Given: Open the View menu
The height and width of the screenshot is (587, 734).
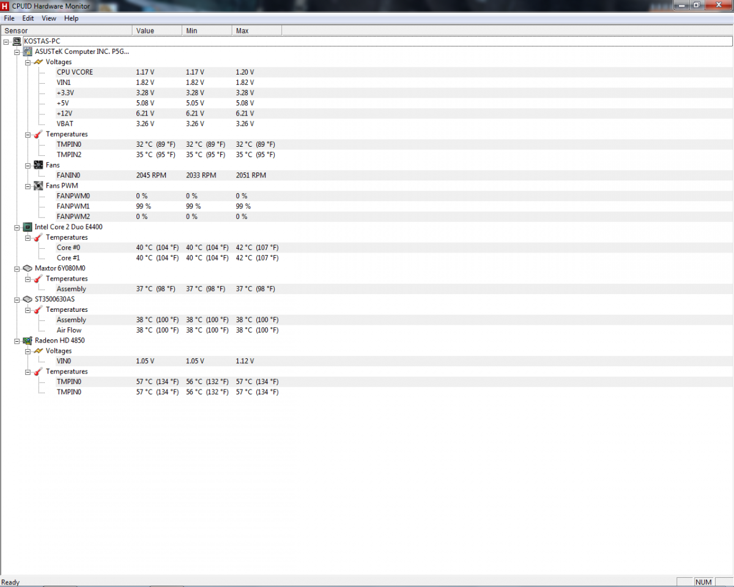Looking at the screenshot, I should tap(49, 18).
